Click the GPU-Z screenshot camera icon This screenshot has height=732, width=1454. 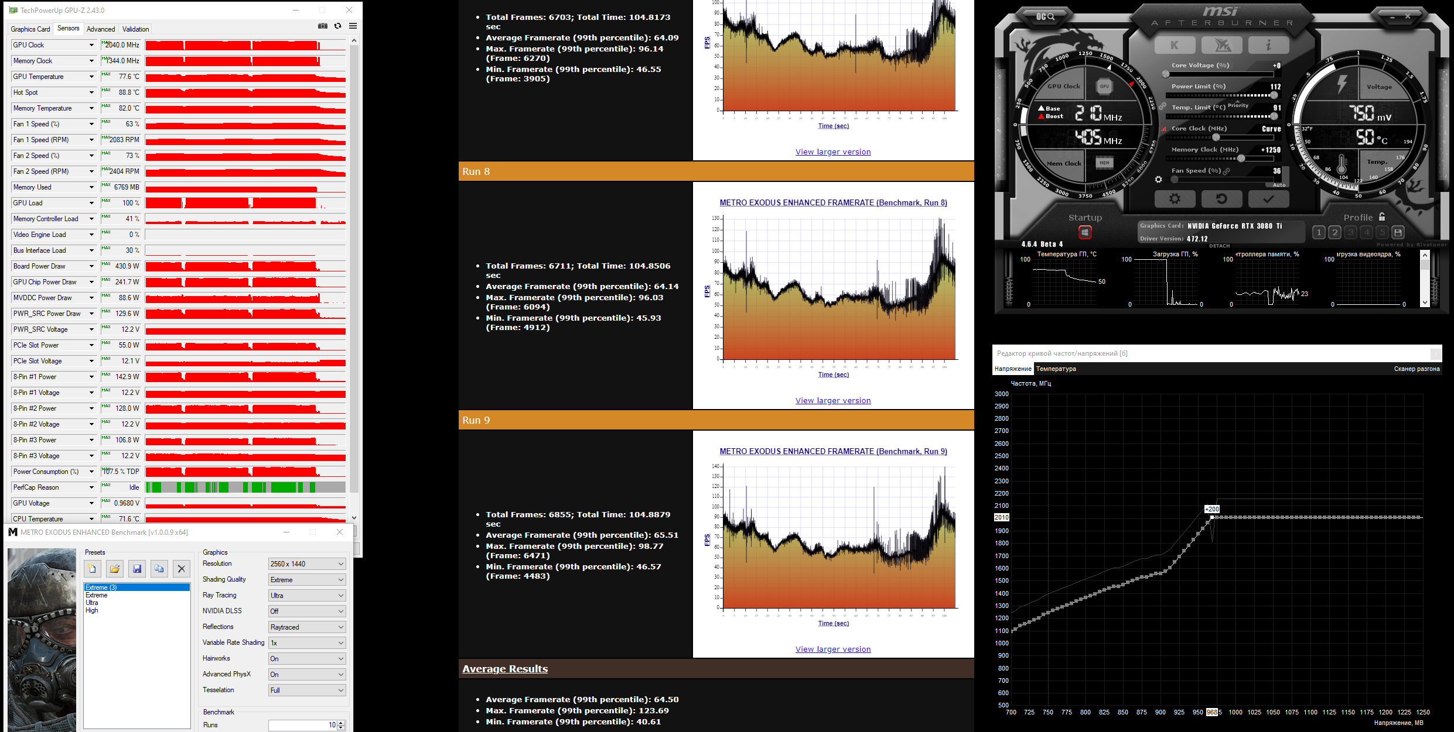[323, 26]
